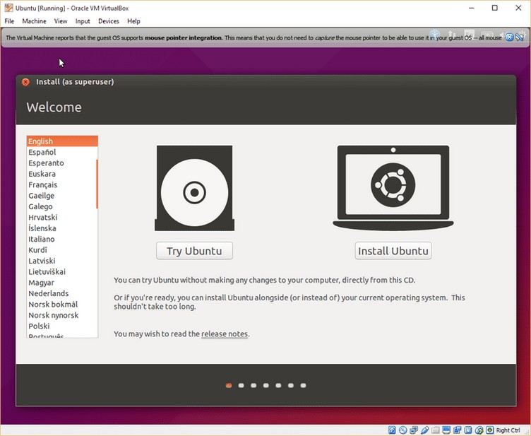Click the Install Ubuntu button
Screen dimensions: 531x436
click(x=393, y=251)
